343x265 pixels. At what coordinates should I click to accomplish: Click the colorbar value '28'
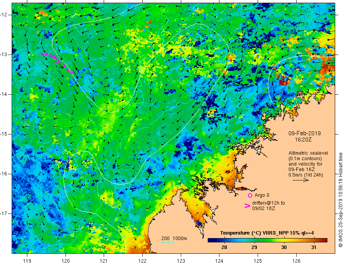224,247
